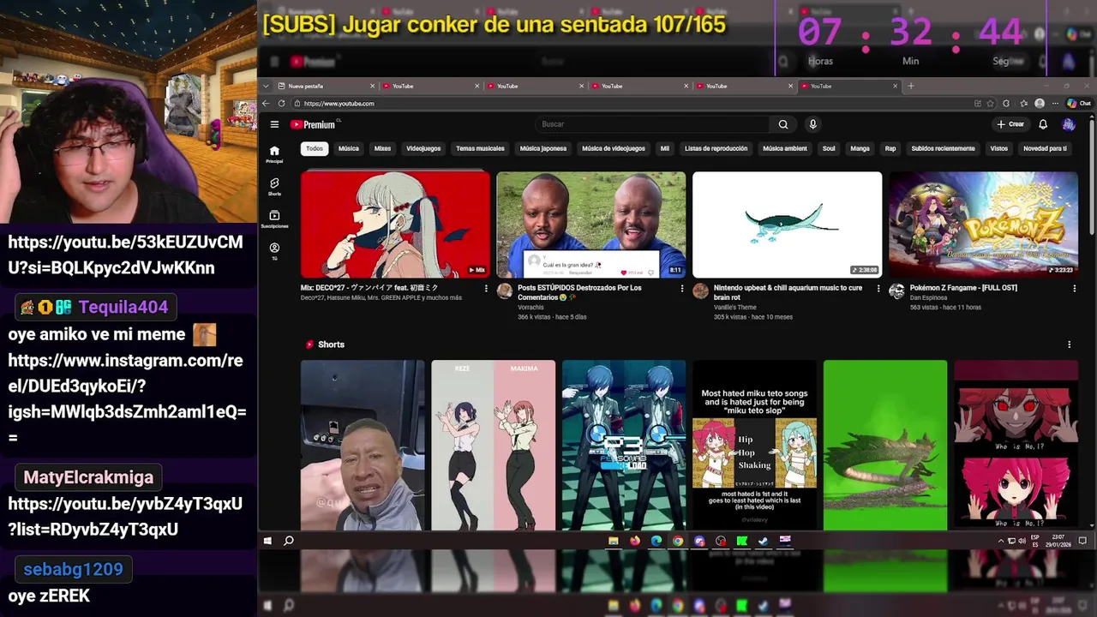Select the Listas de reproducción chip
Screen dimensions: 1097x617
(716, 148)
